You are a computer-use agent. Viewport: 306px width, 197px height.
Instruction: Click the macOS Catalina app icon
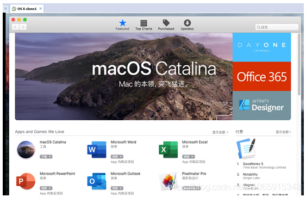pyautogui.click(x=26, y=150)
